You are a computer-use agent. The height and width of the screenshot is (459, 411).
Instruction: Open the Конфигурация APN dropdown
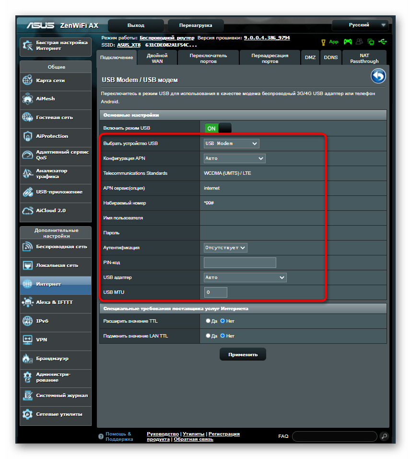point(235,158)
